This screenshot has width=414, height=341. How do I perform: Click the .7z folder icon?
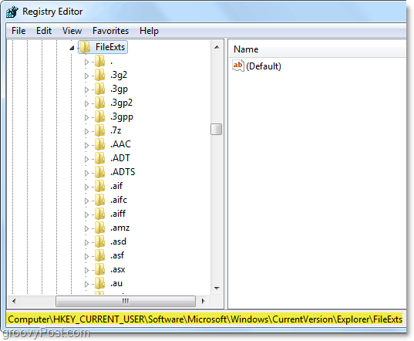tap(99, 130)
